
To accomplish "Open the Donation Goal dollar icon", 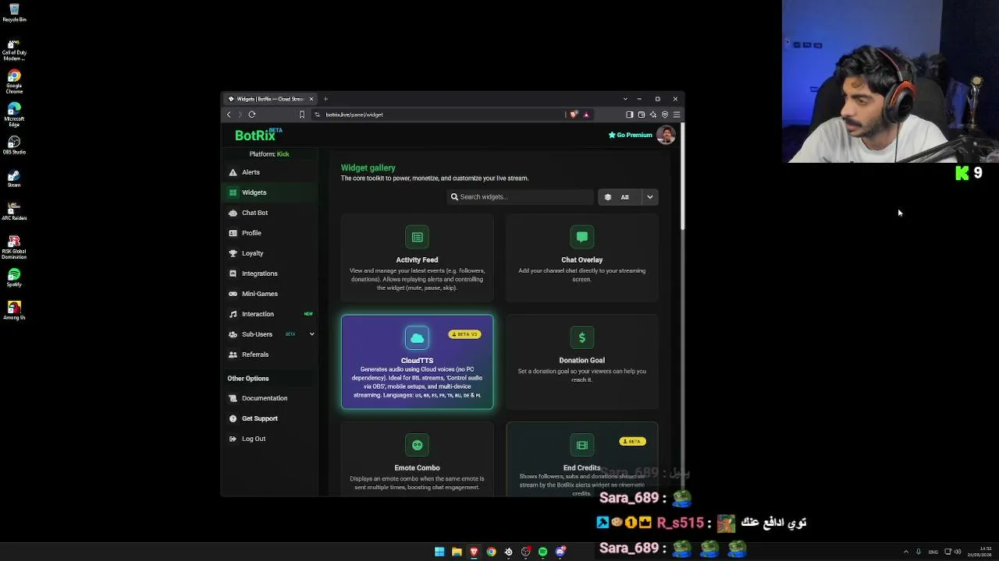I will pos(582,337).
